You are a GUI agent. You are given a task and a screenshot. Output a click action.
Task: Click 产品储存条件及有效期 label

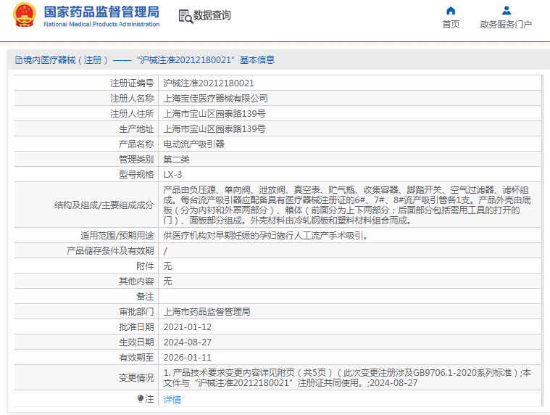[x=110, y=251]
